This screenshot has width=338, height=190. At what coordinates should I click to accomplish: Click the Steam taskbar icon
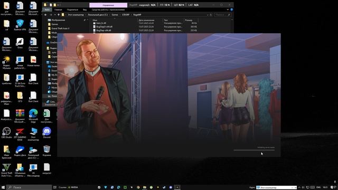(x=164, y=187)
